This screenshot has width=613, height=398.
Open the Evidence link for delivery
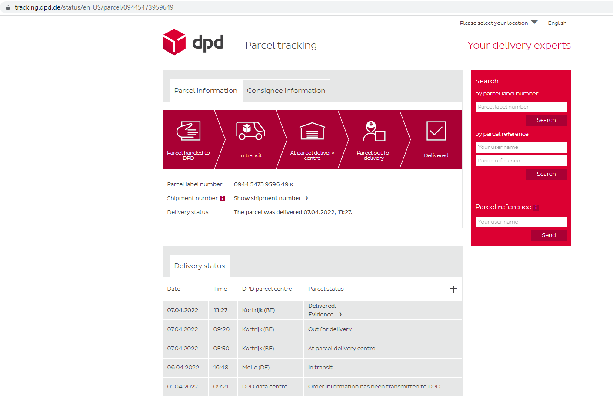(325, 315)
